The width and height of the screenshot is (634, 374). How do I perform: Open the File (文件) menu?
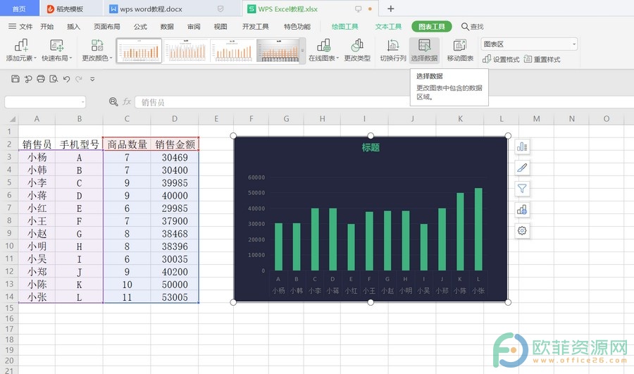tap(20, 27)
